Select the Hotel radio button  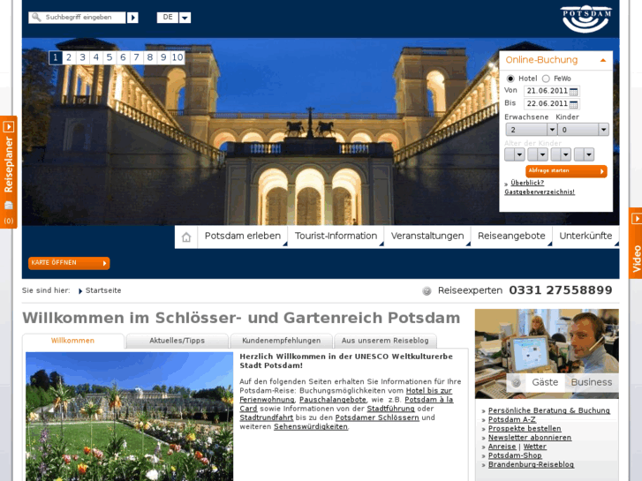tap(510, 79)
